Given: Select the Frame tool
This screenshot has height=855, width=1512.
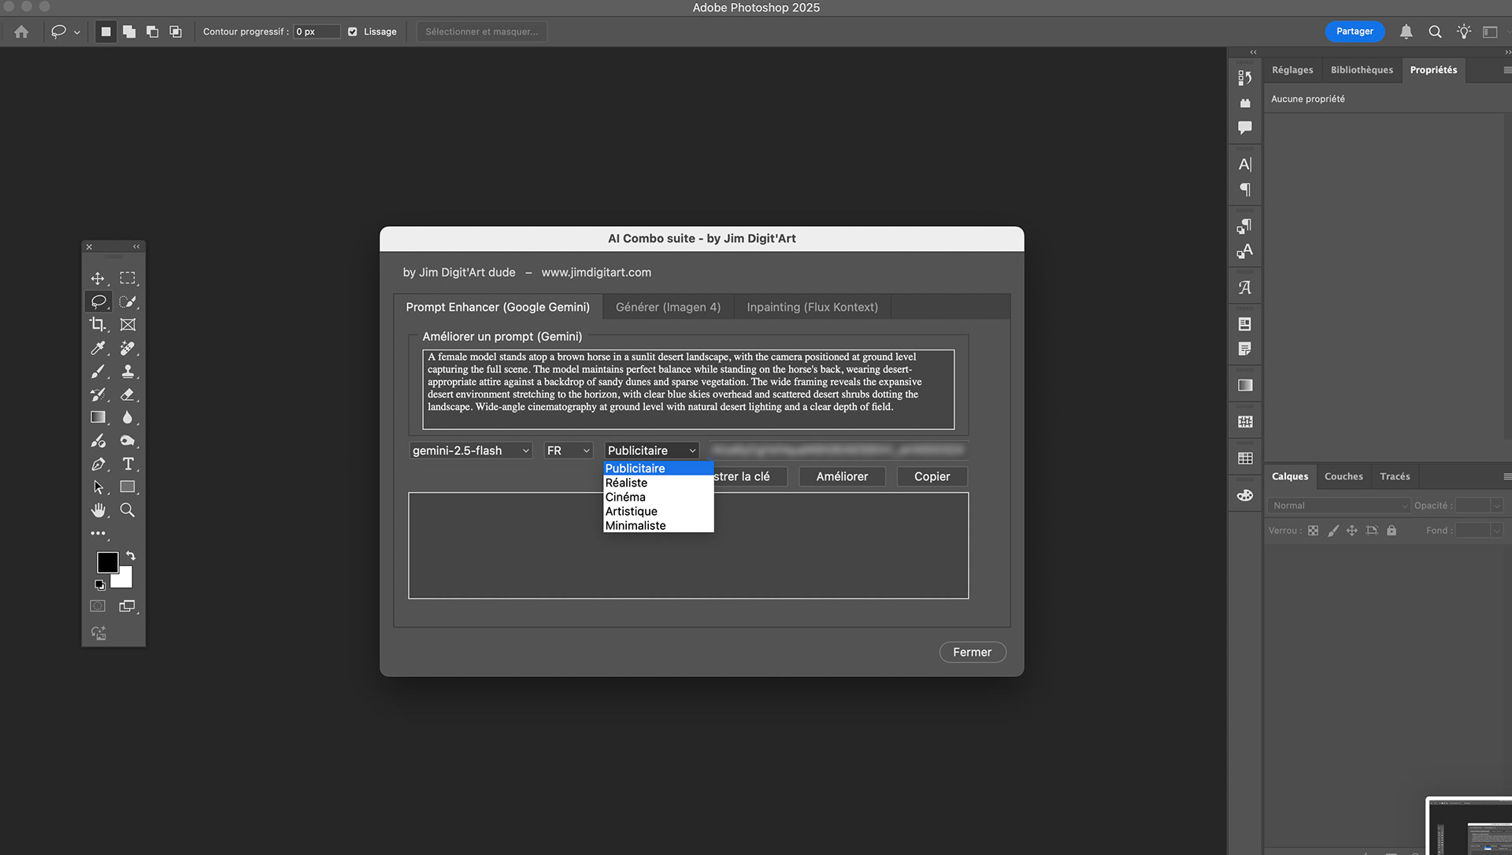Looking at the screenshot, I should pyautogui.click(x=128, y=324).
